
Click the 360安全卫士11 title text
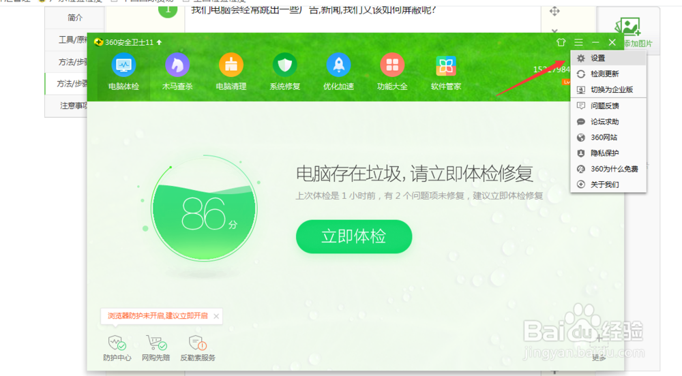[x=129, y=42]
